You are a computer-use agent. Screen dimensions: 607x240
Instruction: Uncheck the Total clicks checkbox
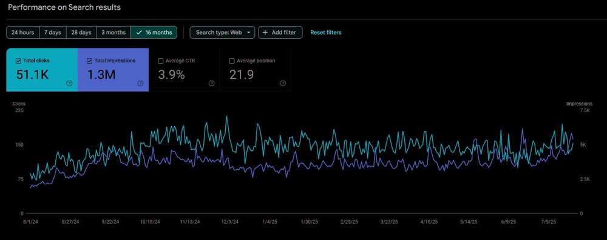pos(18,61)
